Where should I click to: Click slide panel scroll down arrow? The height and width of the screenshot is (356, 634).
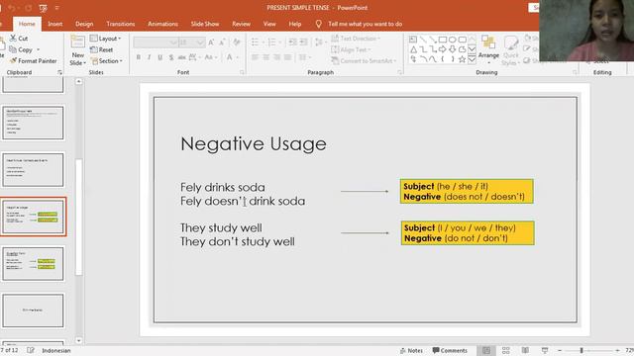(x=79, y=340)
